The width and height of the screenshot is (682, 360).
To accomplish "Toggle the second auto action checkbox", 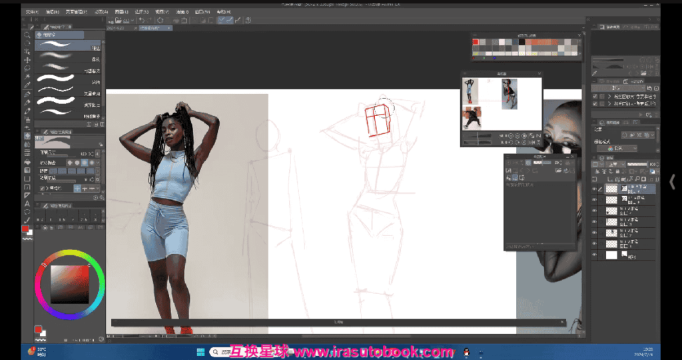I will (x=595, y=104).
